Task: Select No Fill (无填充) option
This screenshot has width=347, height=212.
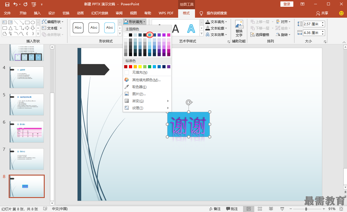Action: [x=147, y=72]
